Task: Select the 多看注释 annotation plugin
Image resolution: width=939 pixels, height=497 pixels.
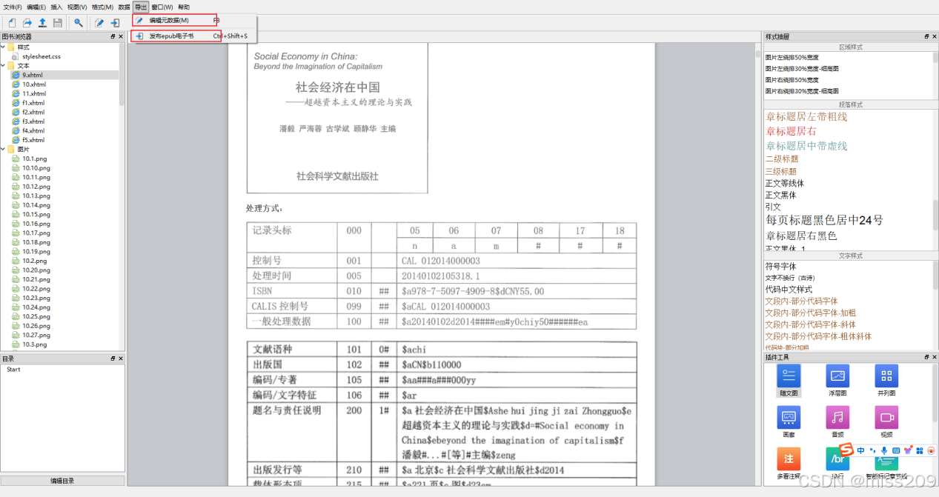Action: [x=789, y=464]
